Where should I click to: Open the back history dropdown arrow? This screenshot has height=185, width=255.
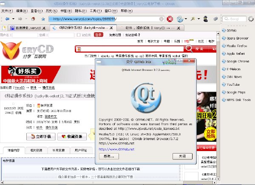(13, 19)
